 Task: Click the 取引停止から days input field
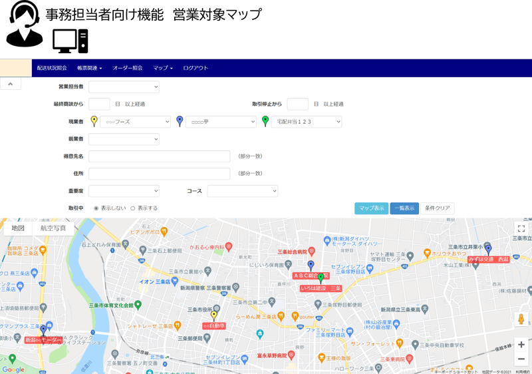point(297,104)
